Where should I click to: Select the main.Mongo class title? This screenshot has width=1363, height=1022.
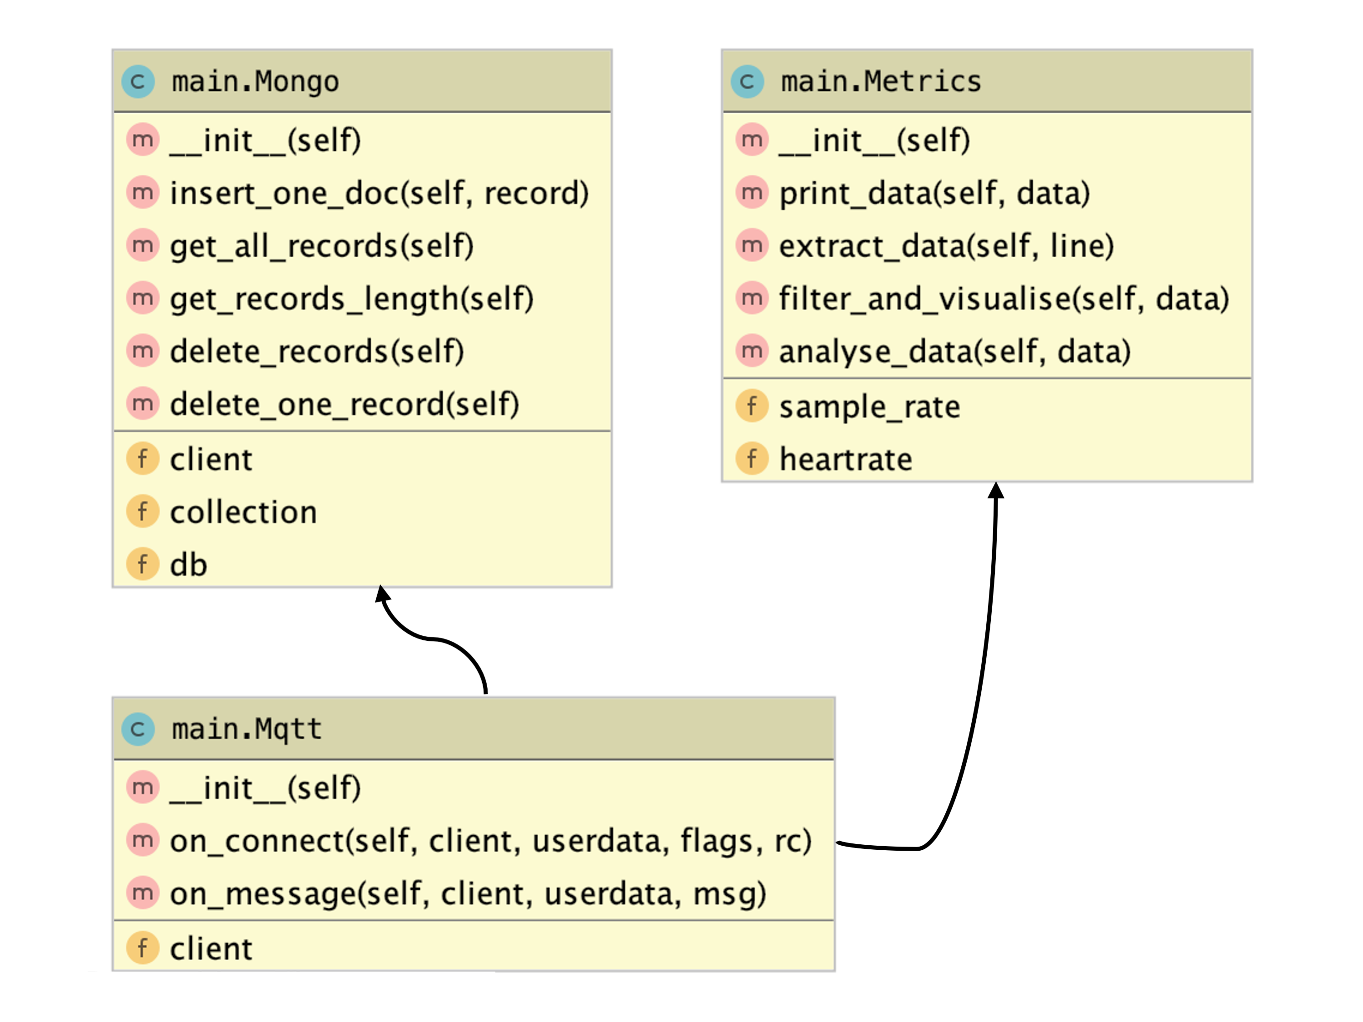[x=255, y=81]
